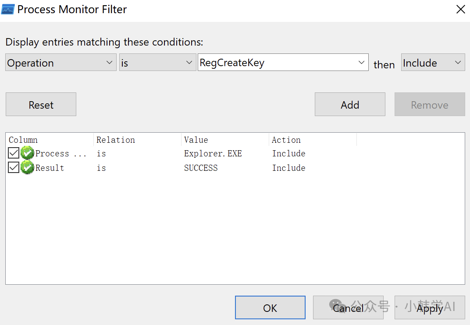Add the new filter condition
Screen dimensions: 470x325
pyautogui.click(x=350, y=105)
